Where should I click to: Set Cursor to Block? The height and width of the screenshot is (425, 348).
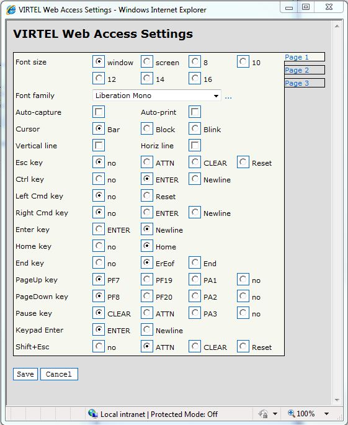(146, 129)
